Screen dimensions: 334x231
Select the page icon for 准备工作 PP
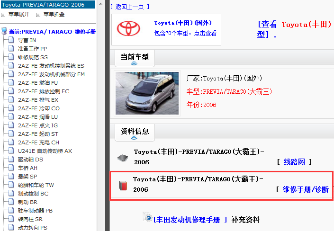(x=11, y=48)
